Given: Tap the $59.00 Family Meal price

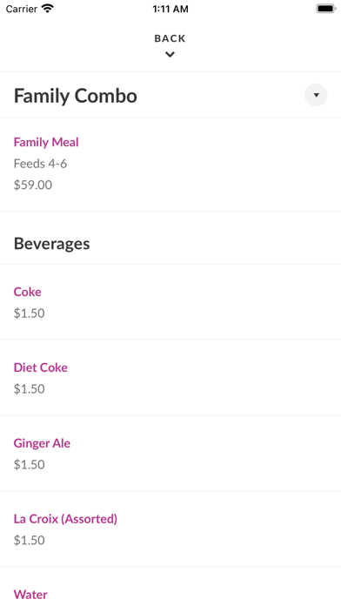Looking at the screenshot, I should coord(33,185).
